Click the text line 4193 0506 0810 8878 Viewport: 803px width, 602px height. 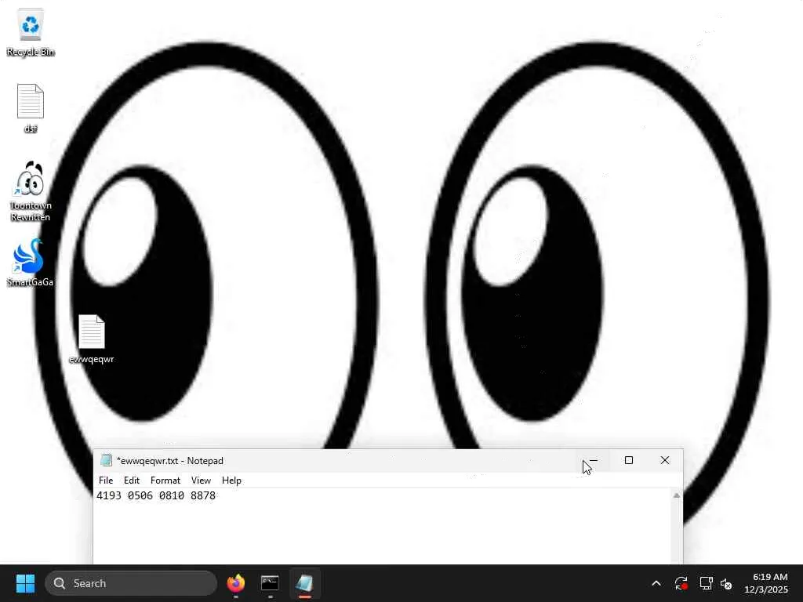[x=156, y=495]
